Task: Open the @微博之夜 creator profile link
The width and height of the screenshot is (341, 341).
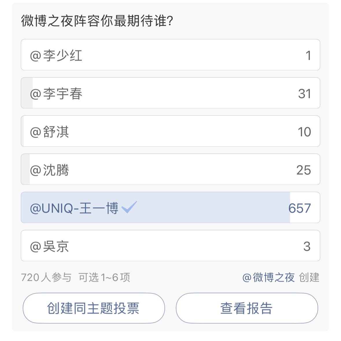Action: click(269, 277)
